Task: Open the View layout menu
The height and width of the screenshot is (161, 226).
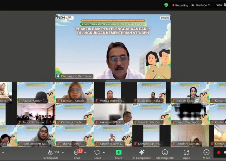Action: point(221,5)
